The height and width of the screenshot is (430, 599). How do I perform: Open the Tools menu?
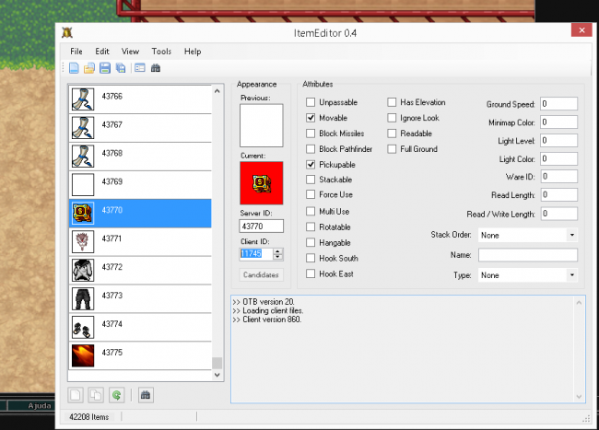coord(161,52)
